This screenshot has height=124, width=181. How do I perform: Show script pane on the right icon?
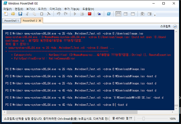point(126,14)
